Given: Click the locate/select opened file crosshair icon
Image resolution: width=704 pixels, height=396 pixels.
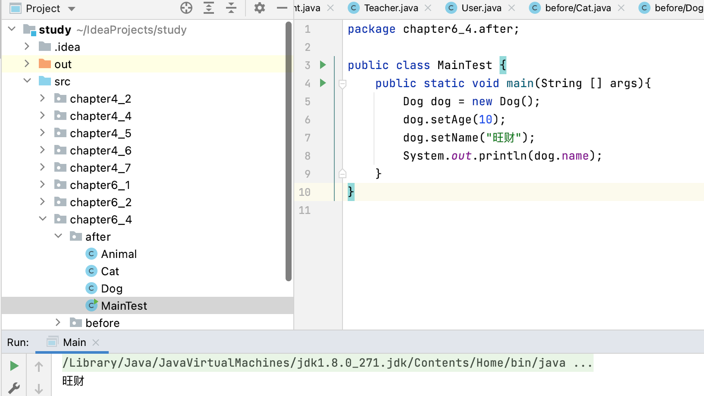Looking at the screenshot, I should tap(186, 8).
